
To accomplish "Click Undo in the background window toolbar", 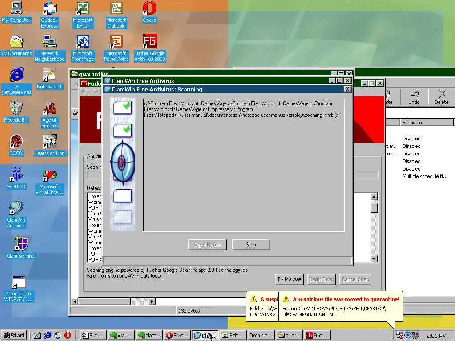I will [x=414, y=97].
